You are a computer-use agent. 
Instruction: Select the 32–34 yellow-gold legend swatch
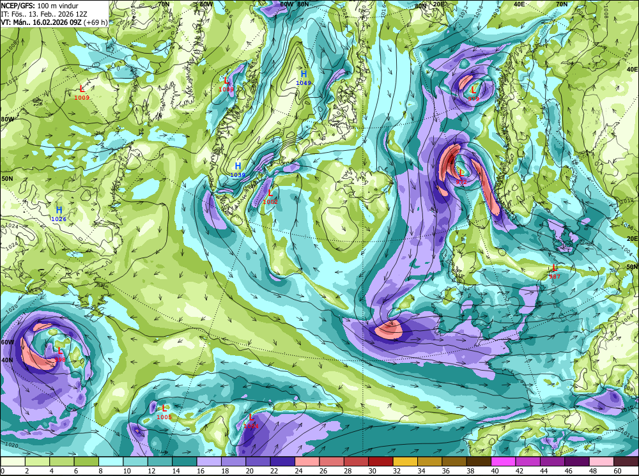click(x=405, y=461)
